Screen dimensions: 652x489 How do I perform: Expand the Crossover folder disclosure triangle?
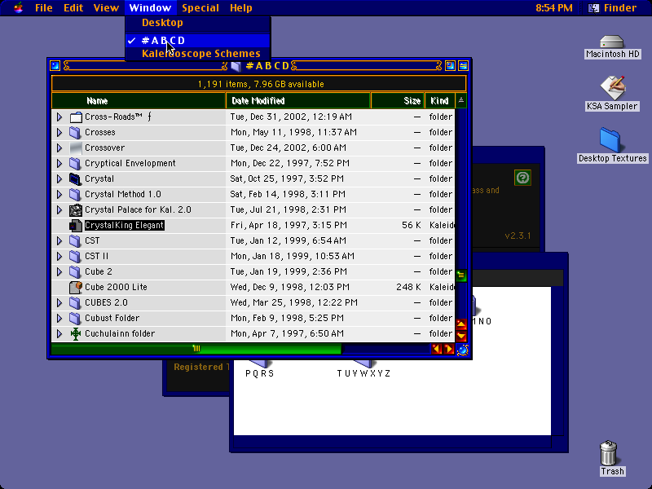(x=59, y=148)
